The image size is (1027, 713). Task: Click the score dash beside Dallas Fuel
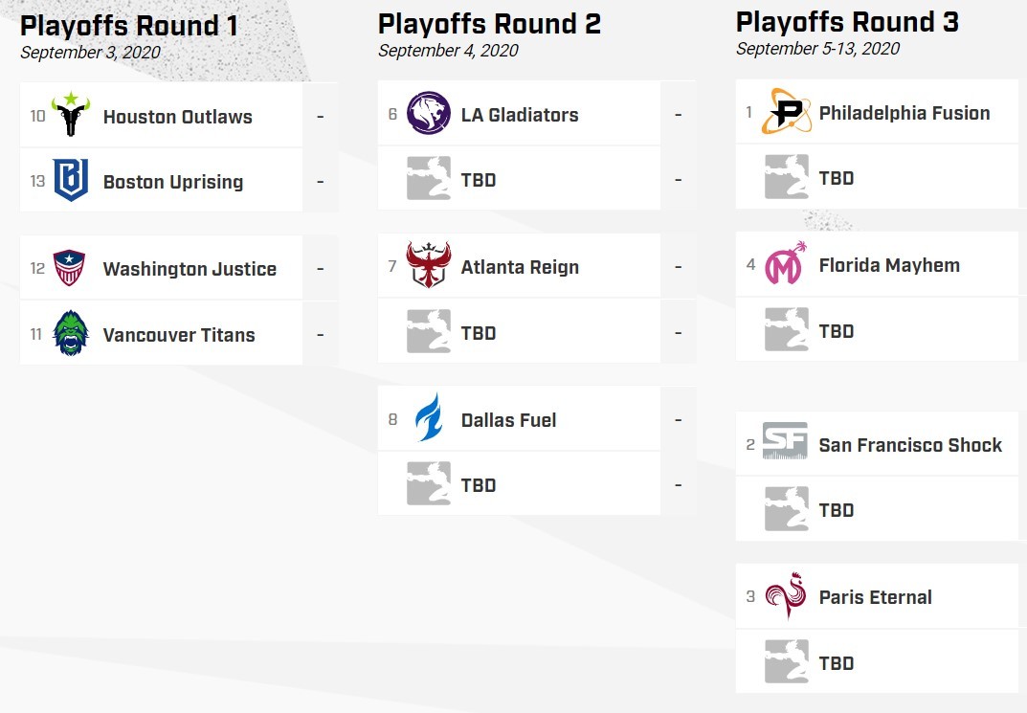click(x=679, y=420)
